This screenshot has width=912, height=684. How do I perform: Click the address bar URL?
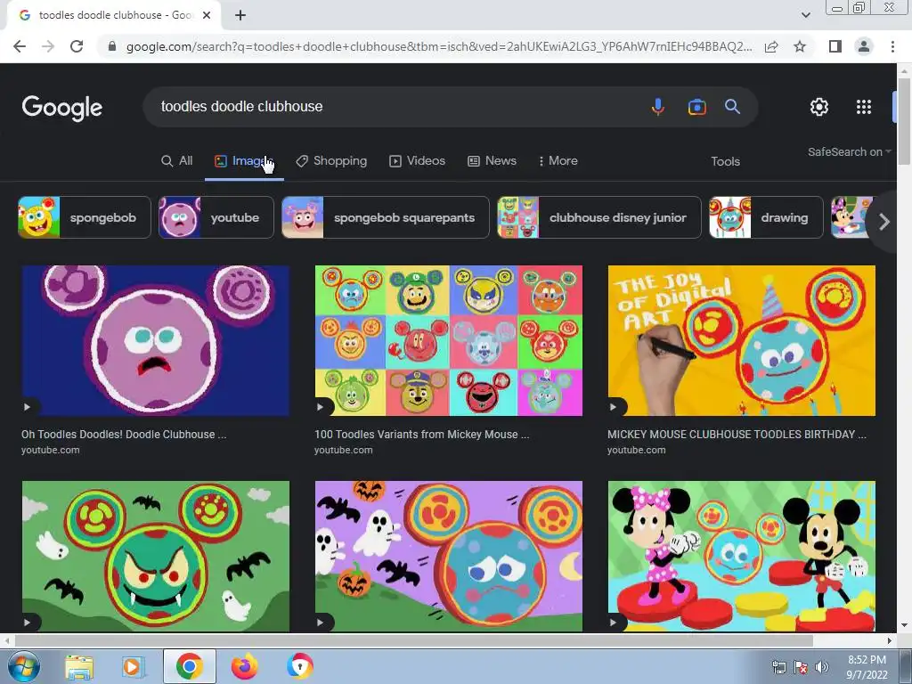click(439, 46)
